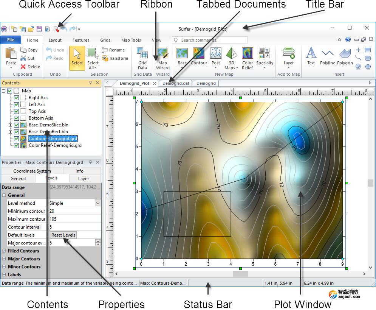Image resolution: width=376 pixels, height=310 pixels.
Task: Click the Search commands input field
Action: point(212,40)
